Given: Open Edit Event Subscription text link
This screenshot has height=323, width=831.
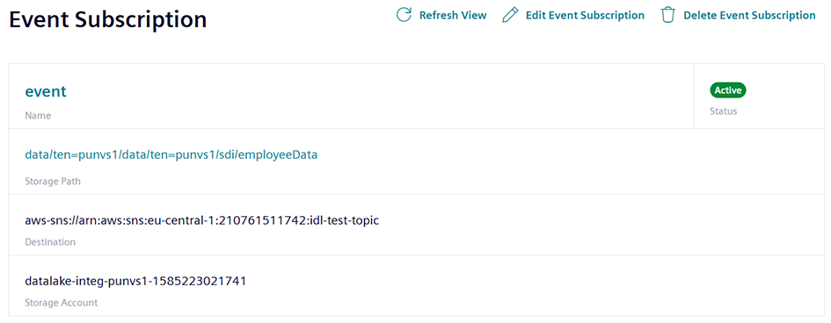Looking at the screenshot, I should [x=585, y=15].
